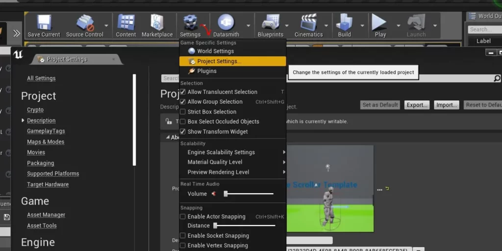502x251 pixels.
Task: Enable Box Select Occluded Objects
Action: [x=183, y=121]
